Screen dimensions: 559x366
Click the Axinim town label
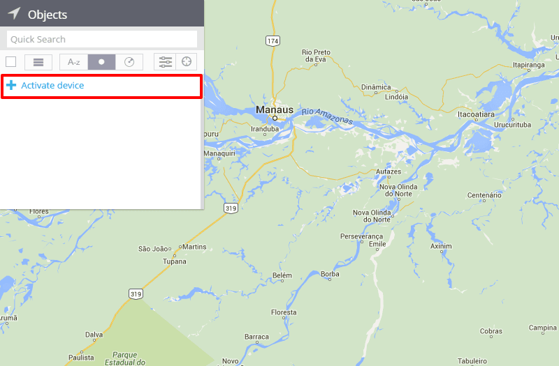(x=441, y=246)
